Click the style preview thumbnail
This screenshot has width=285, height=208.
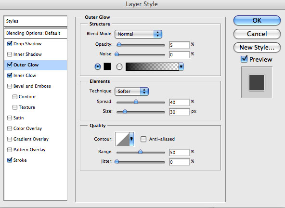point(257,82)
